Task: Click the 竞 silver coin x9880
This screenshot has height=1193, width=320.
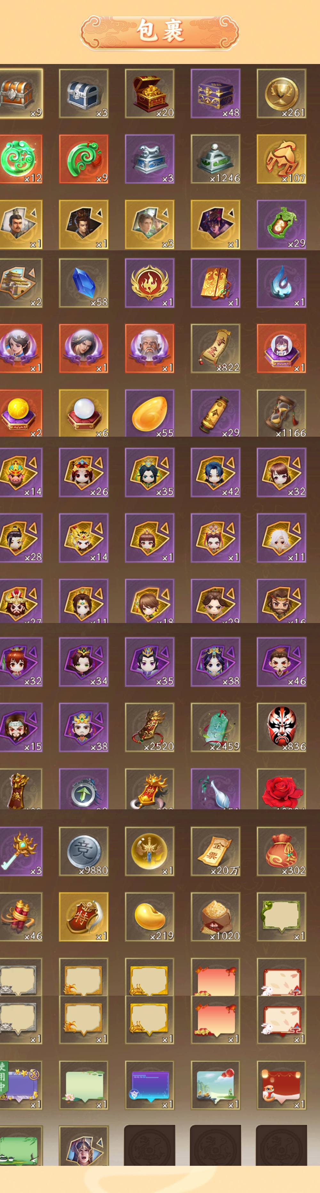Action: click(84, 851)
